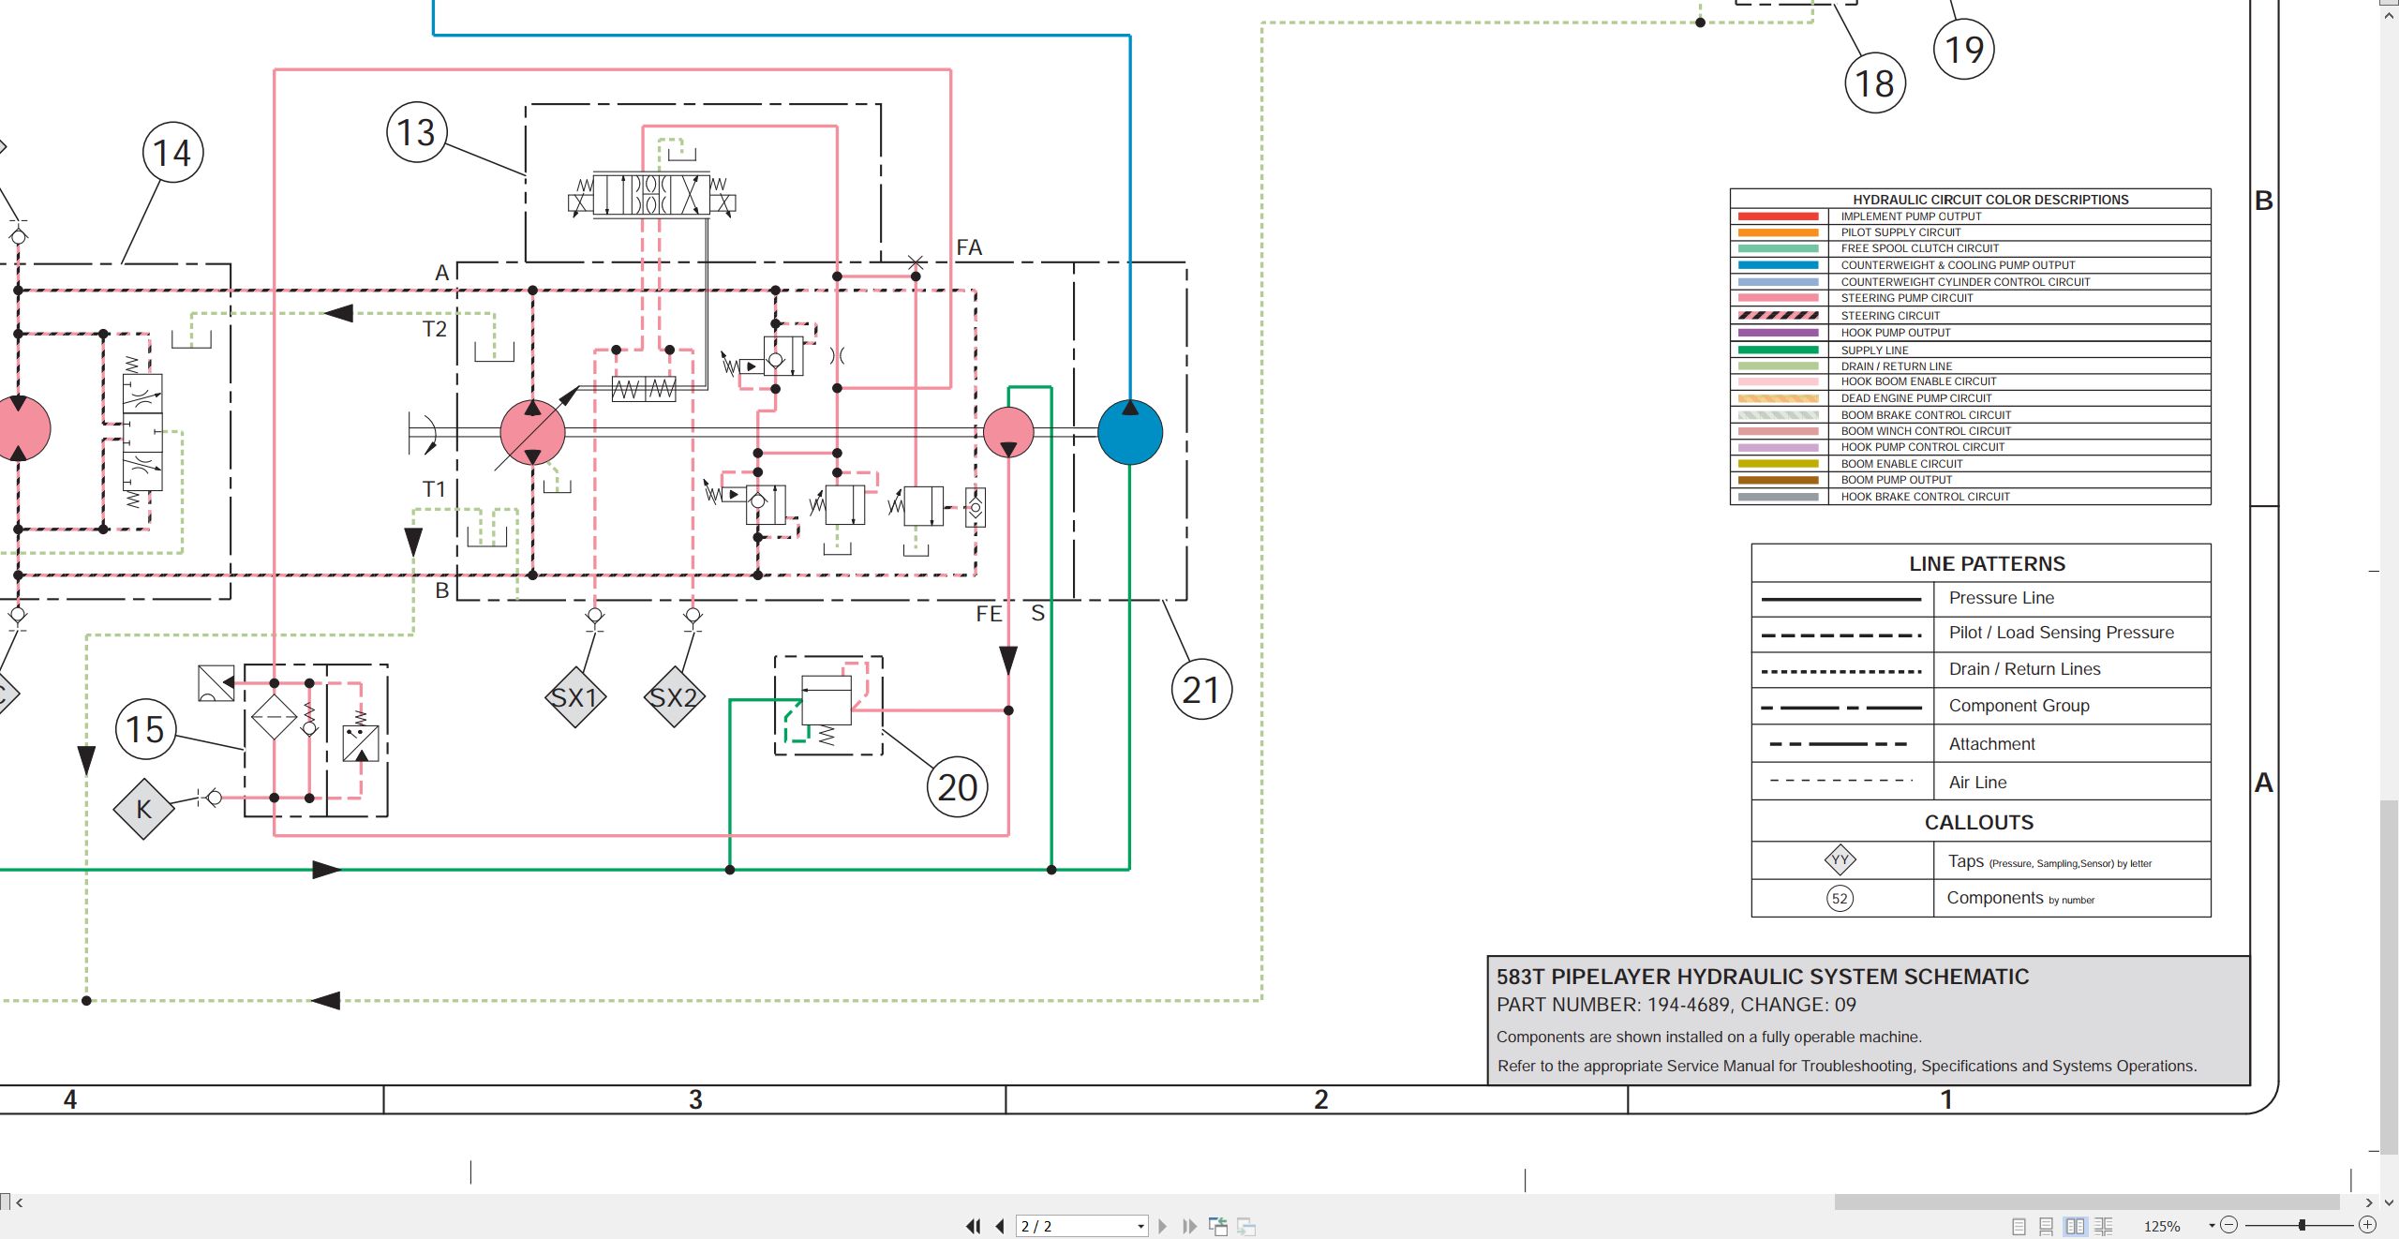This screenshot has width=2399, height=1239.
Task: Click the next view navigation icon
Action: (x=1246, y=1226)
